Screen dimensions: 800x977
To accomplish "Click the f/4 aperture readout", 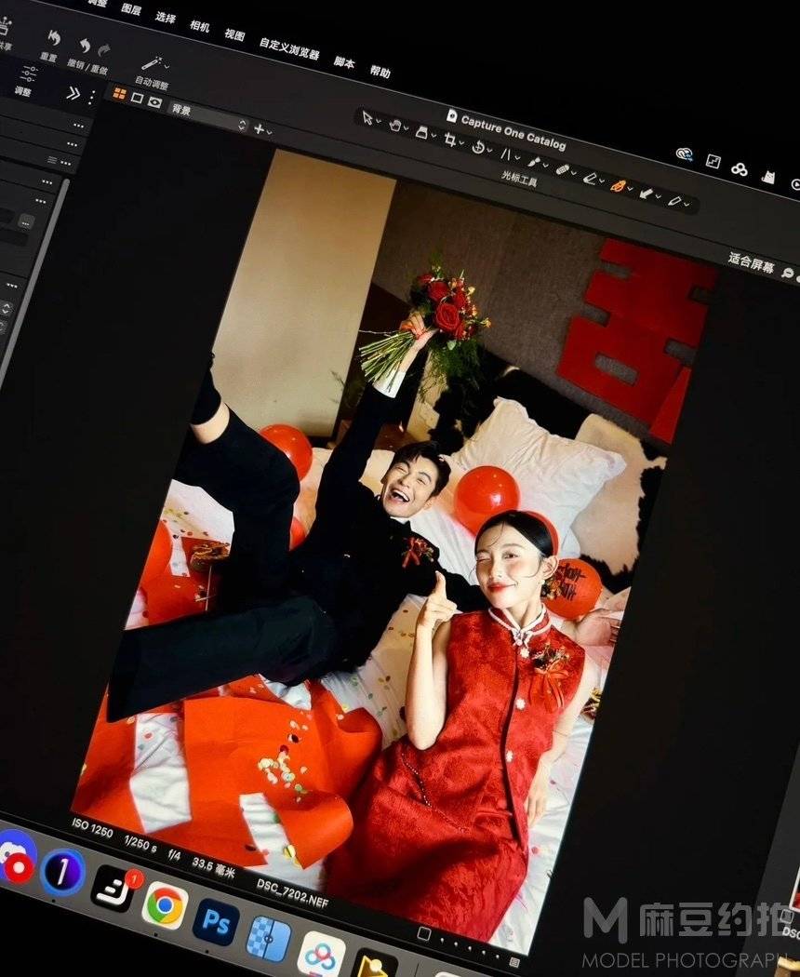I will point(174,855).
